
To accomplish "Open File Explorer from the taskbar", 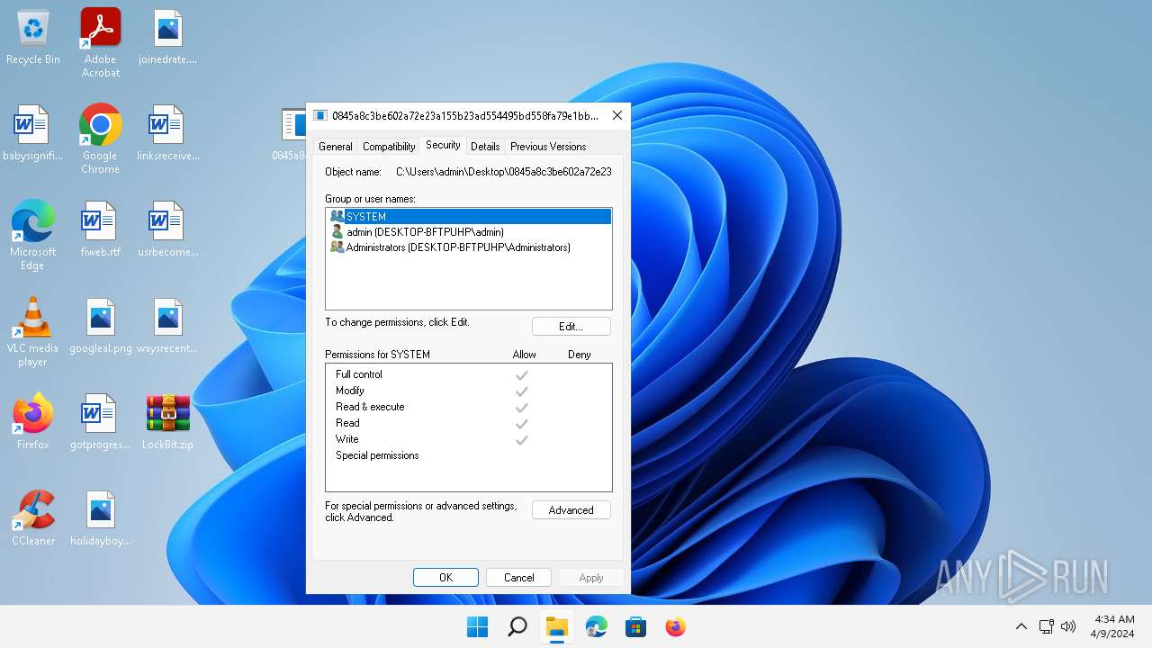I will [557, 626].
